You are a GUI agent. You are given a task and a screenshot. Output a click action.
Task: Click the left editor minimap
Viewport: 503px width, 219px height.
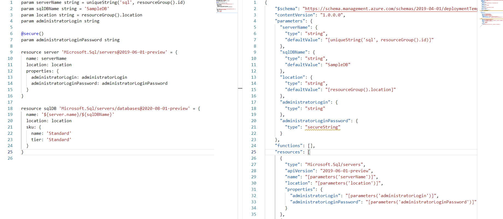(227, 7)
